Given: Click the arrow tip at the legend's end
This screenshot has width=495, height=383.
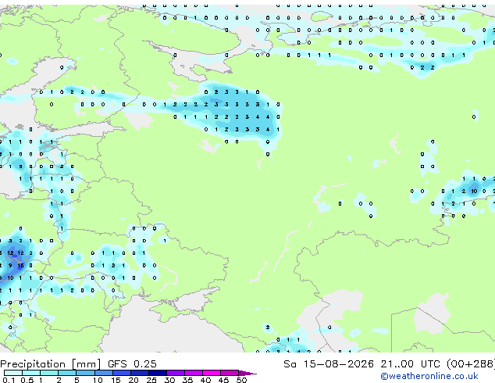Looking at the screenshot, I should [247, 373].
